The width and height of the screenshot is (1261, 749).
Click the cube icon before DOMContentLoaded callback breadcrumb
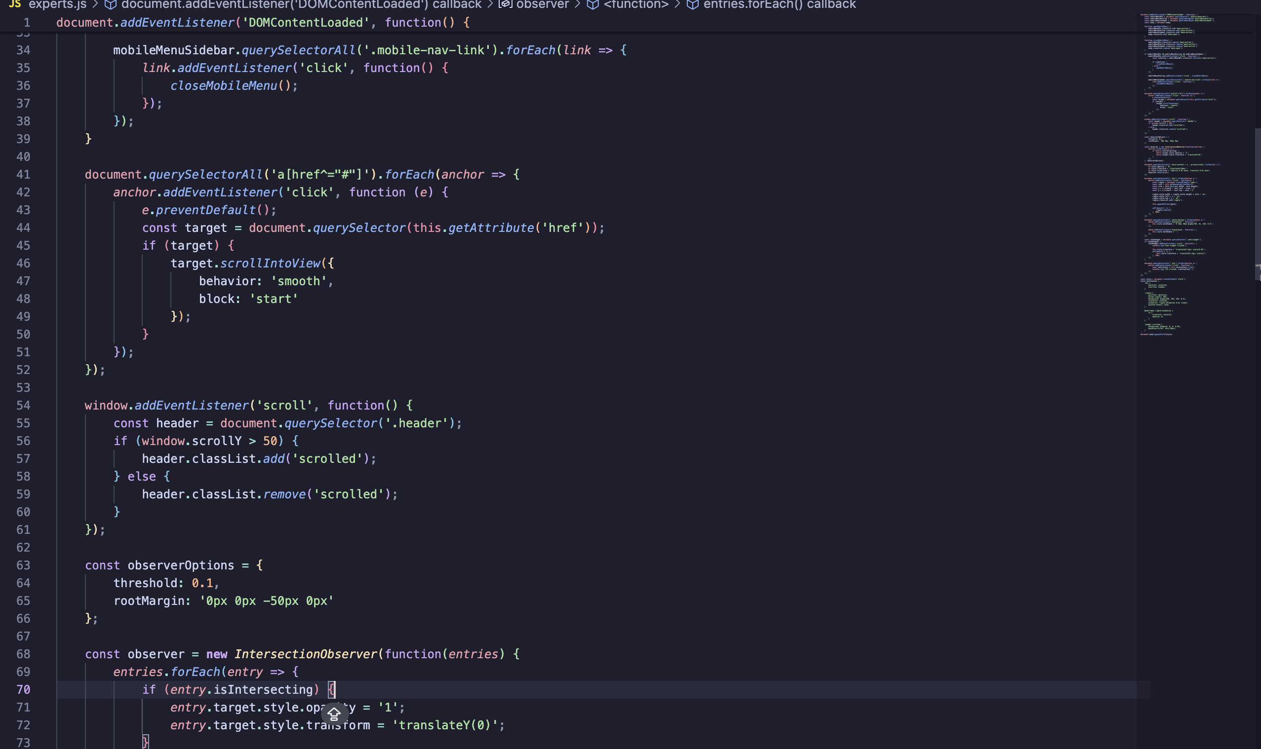(x=110, y=4)
